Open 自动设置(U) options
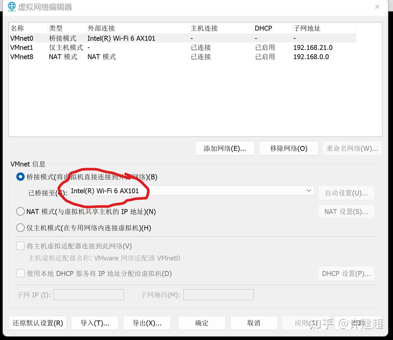 point(346,193)
